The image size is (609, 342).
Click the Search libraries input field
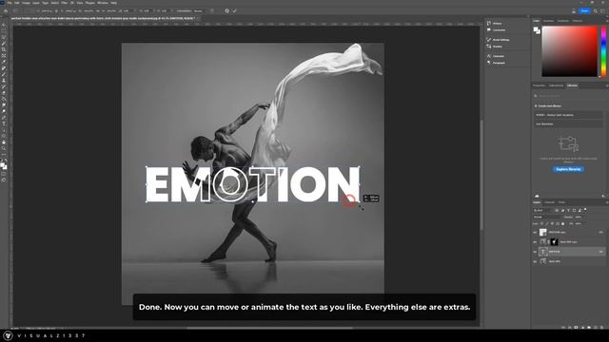tap(569, 96)
